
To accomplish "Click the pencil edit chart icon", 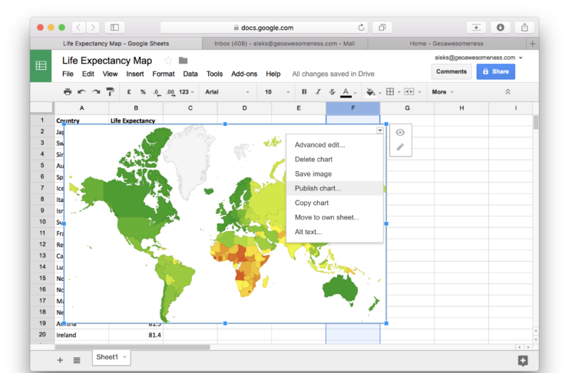I will [400, 147].
